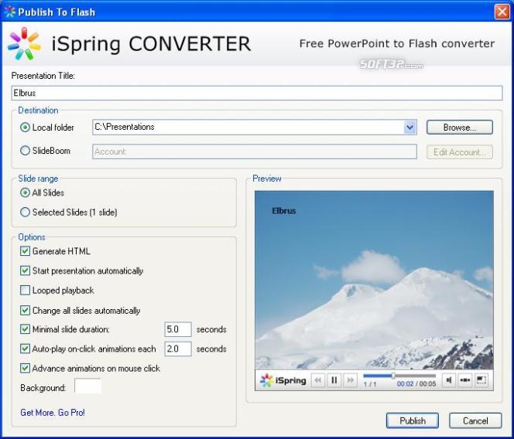This screenshot has height=439, width=514.
Task: Click the Background color swatch
Action: (x=87, y=386)
